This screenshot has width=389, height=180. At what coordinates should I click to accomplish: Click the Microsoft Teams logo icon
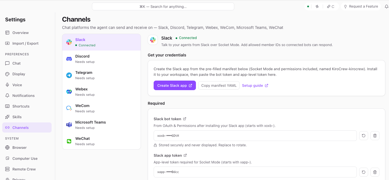[69, 125]
